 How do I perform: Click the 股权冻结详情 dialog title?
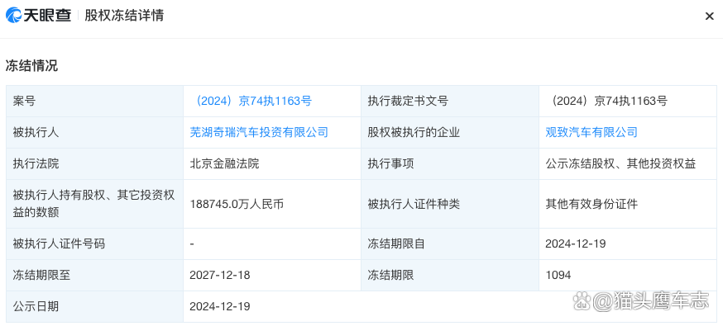[124, 16]
